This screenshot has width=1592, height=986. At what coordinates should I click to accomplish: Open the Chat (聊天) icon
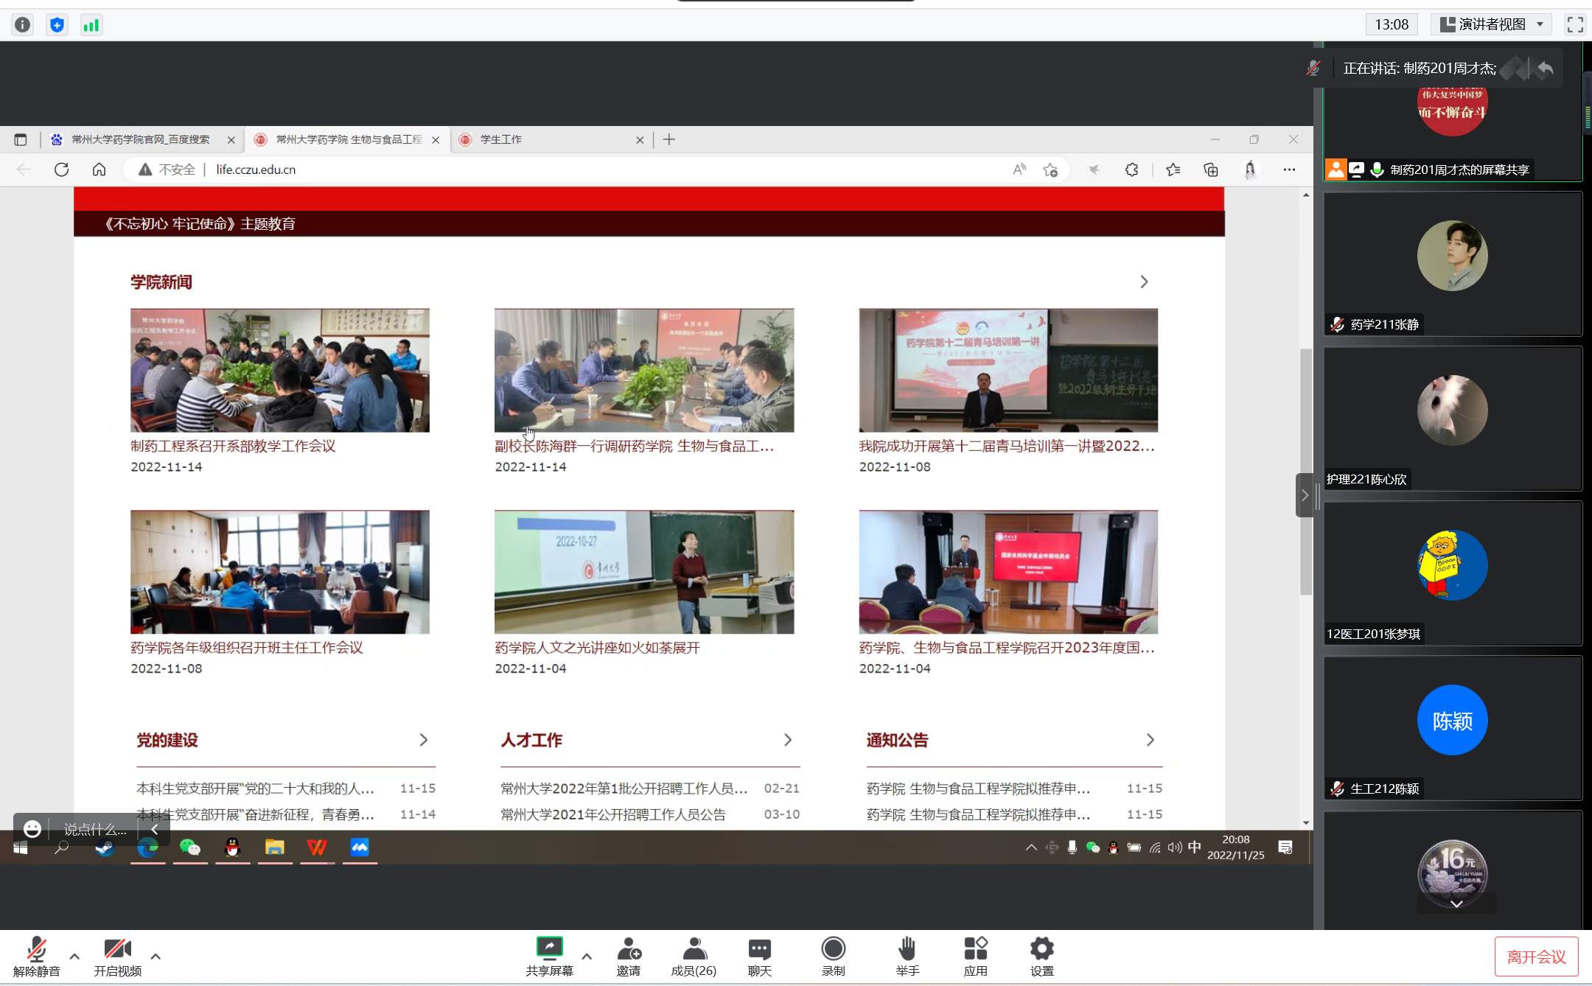point(759,949)
